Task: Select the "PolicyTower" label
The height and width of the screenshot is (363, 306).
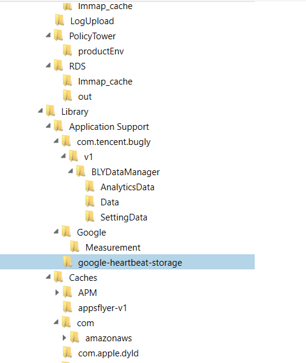Action: pyautogui.click(x=92, y=36)
